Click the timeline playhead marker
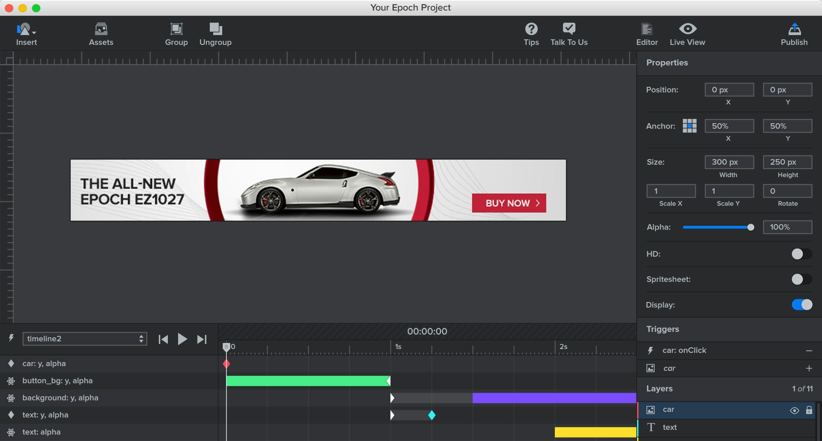The height and width of the screenshot is (441, 822). pos(226,347)
